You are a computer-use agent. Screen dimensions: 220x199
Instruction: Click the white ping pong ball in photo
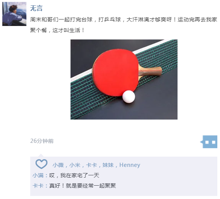pyautogui.click(x=129, y=97)
